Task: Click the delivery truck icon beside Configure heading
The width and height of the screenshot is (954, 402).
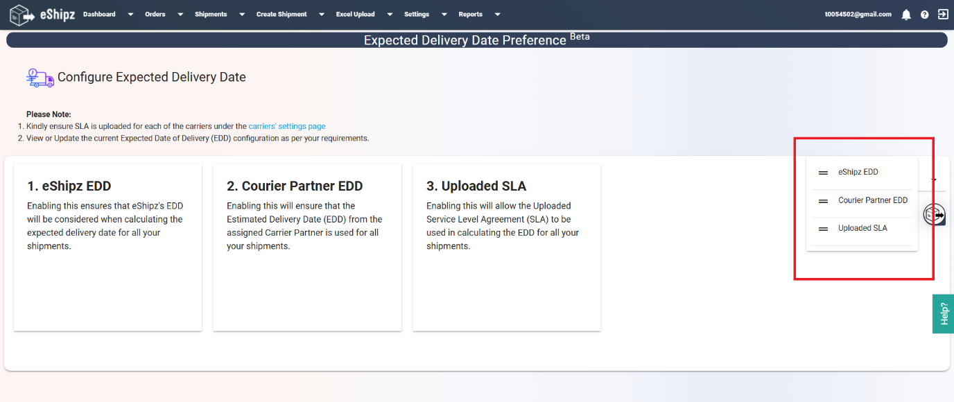Action: (40, 78)
